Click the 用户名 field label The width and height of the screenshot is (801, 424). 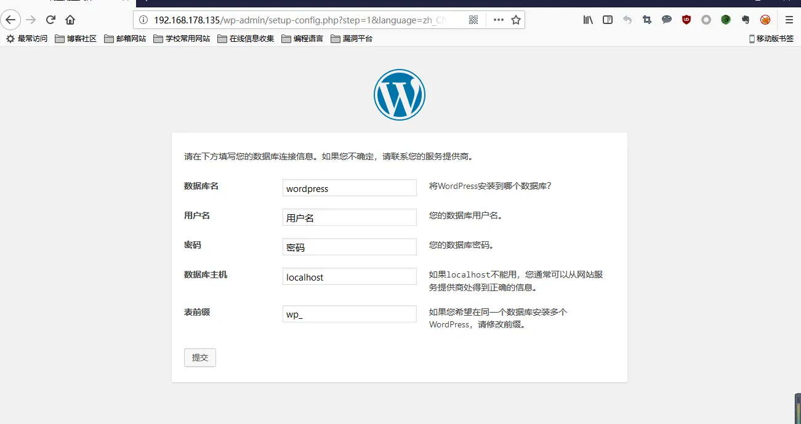tap(197, 215)
